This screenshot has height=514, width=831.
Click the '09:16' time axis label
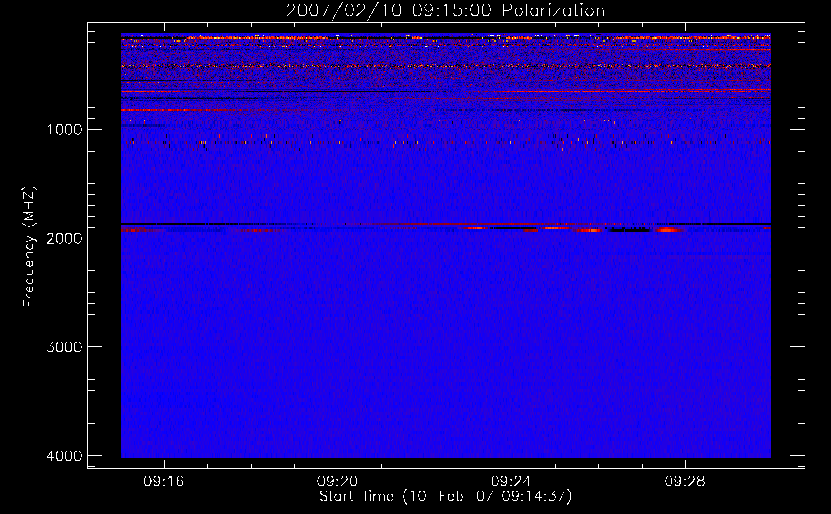click(164, 482)
